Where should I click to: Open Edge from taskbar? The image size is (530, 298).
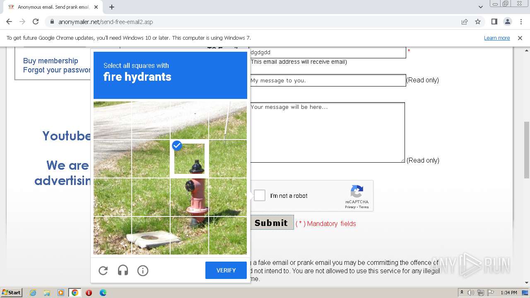103,293
